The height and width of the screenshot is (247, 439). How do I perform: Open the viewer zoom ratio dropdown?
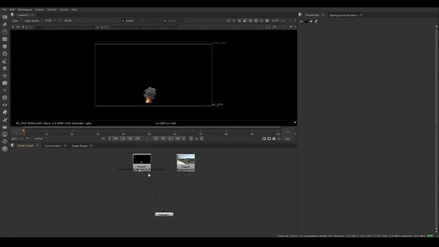tap(285, 21)
